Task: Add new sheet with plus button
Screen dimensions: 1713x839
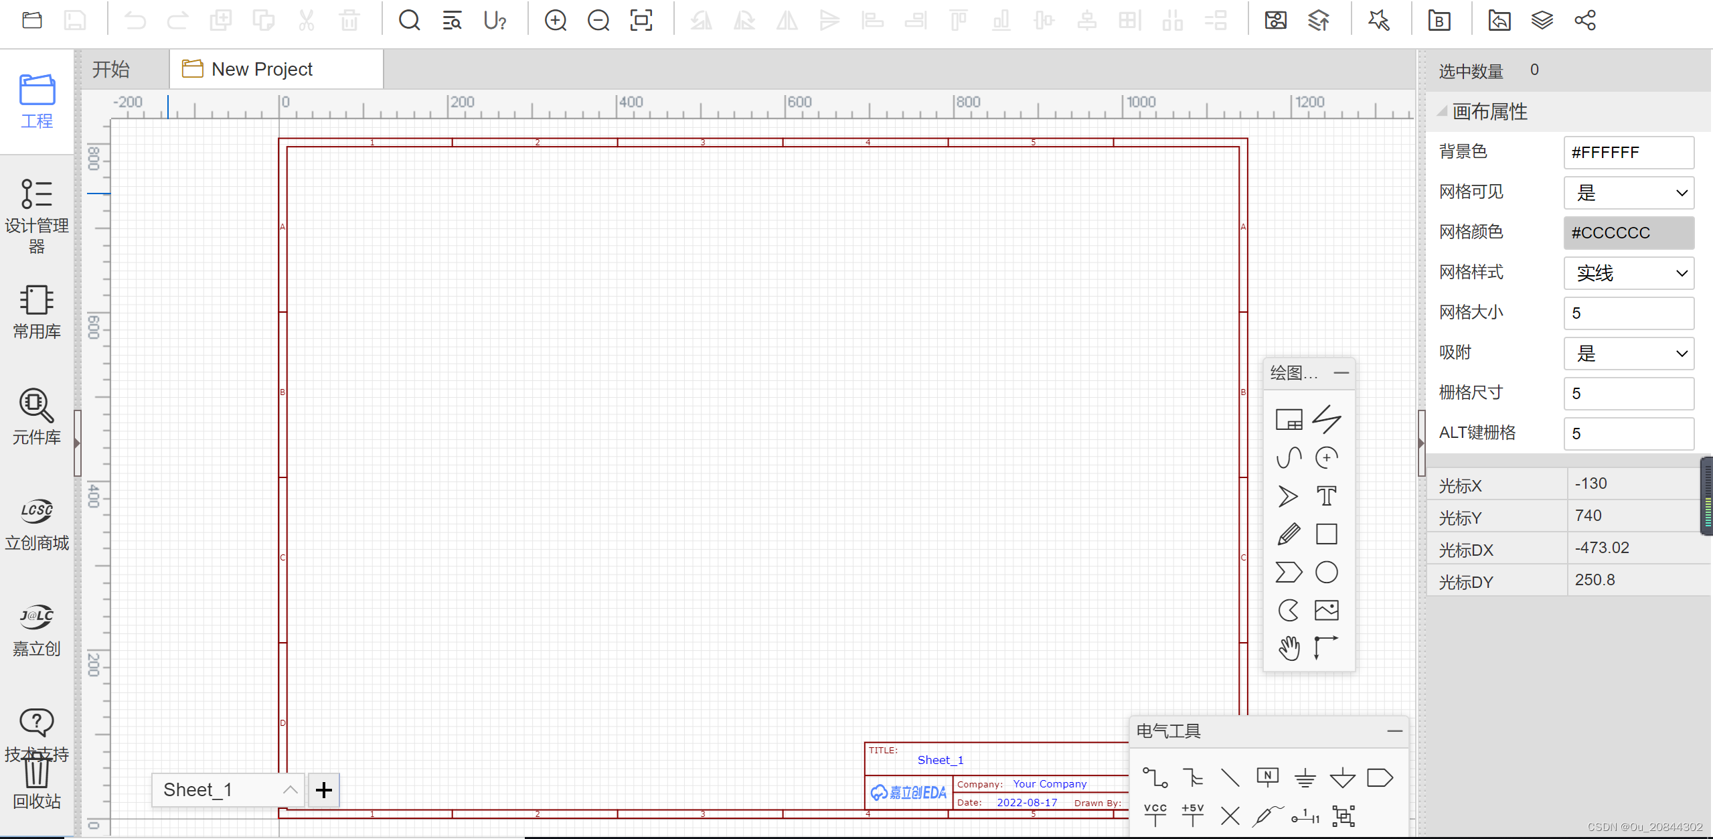Action: pos(323,789)
